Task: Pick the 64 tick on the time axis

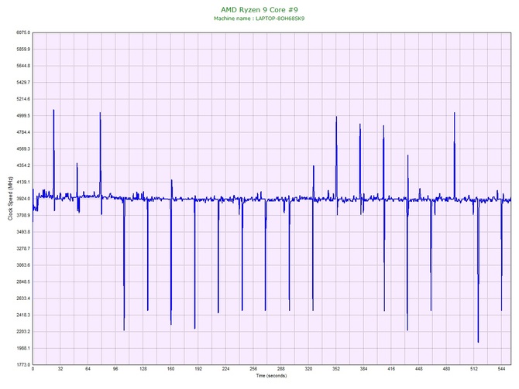Action: pyautogui.click(x=88, y=369)
